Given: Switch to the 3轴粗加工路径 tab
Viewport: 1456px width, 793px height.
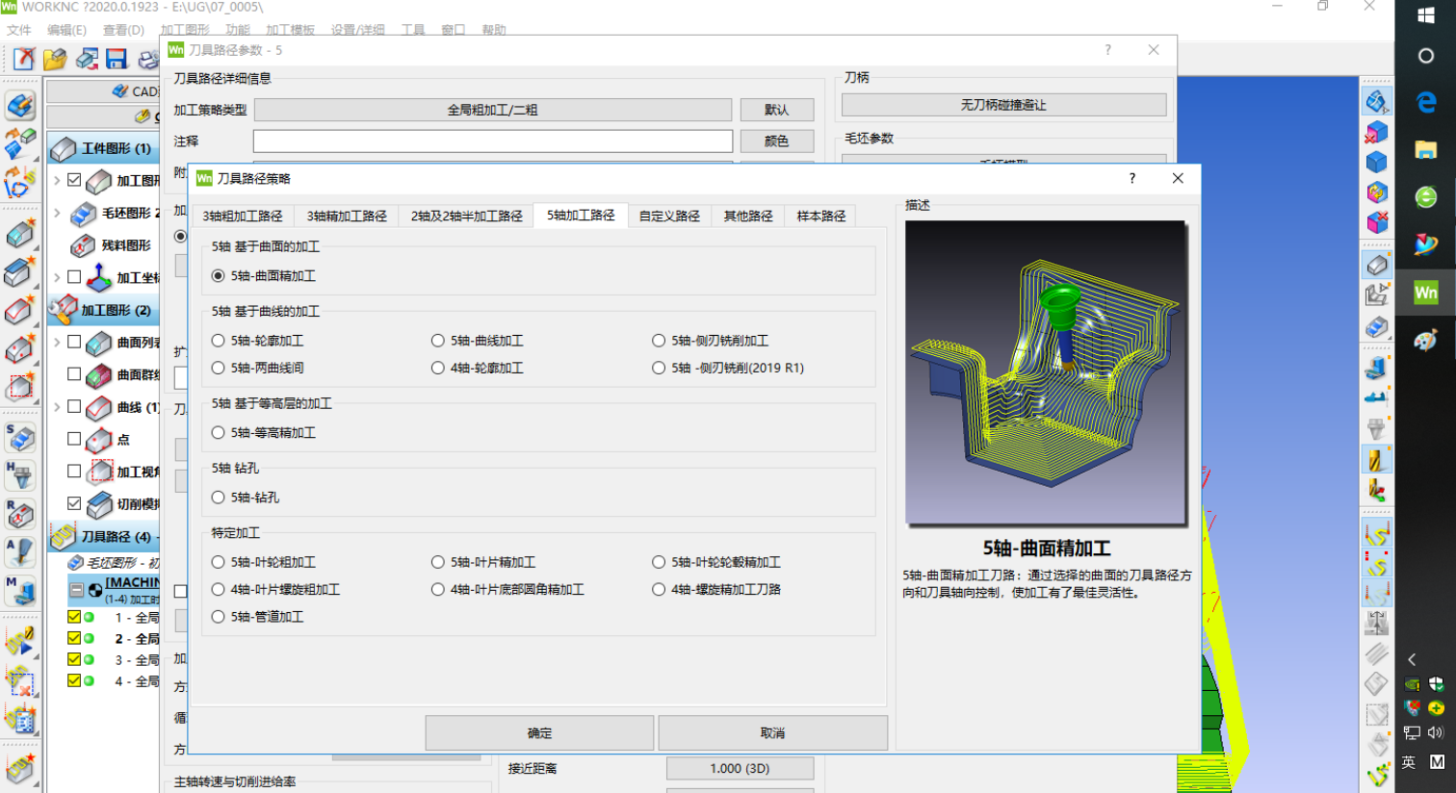Looking at the screenshot, I should click(x=243, y=216).
